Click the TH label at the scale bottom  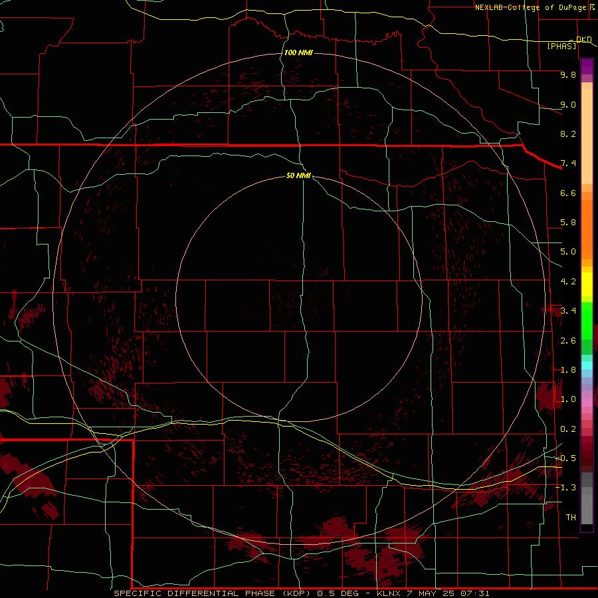click(x=571, y=518)
